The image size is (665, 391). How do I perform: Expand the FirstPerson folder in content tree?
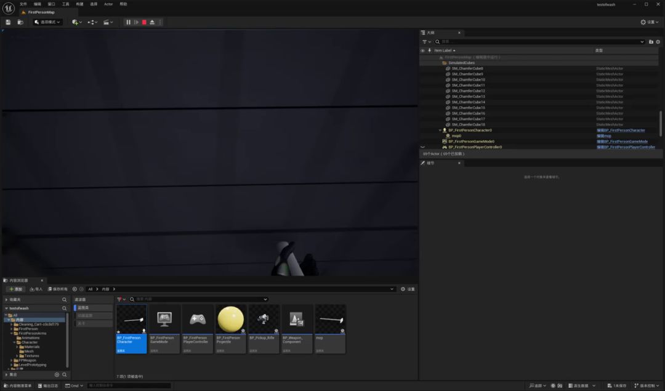pyautogui.click(x=11, y=329)
